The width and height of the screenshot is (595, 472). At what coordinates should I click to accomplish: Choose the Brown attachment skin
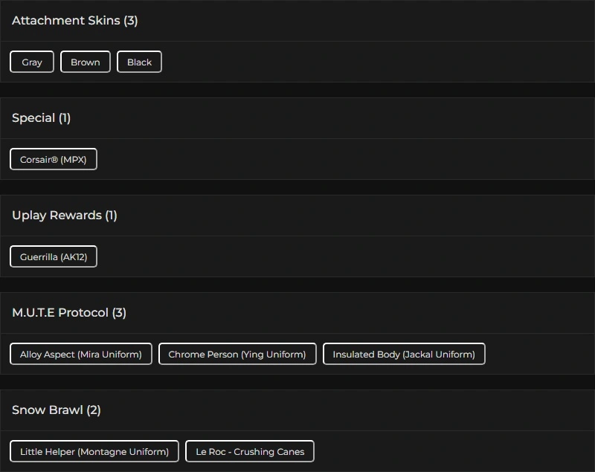click(86, 62)
